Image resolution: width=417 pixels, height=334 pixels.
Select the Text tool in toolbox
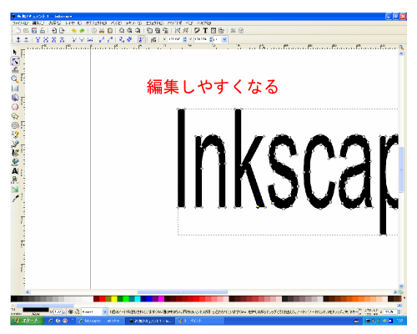15,171
